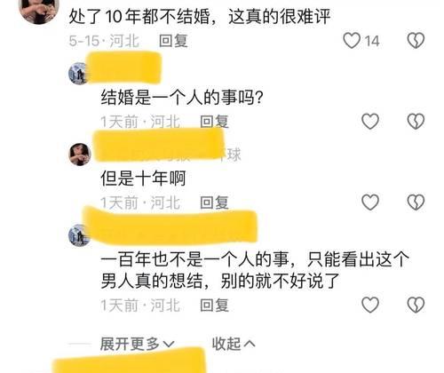Like the top comment with 14 likes
The height and width of the screenshot is (373, 444).
pyautogui.click(x=352, y=40)
